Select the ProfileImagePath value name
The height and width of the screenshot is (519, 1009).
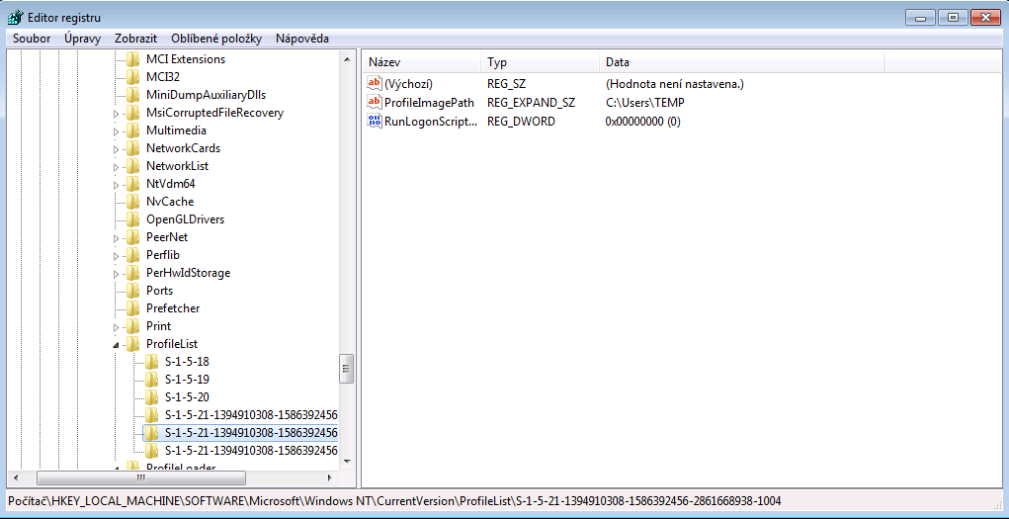tap(429, 102)
